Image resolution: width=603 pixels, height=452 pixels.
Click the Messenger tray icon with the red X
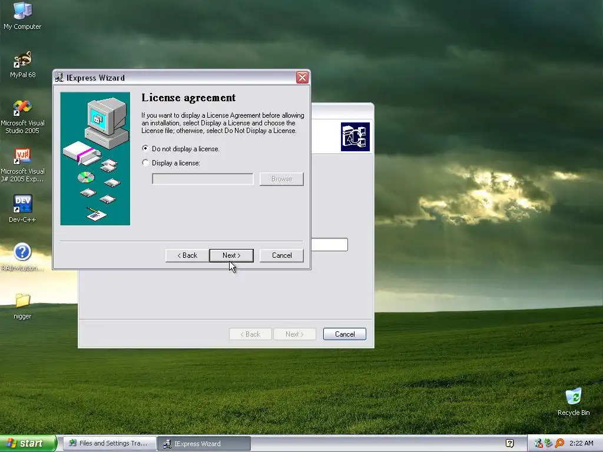(538, 443)
